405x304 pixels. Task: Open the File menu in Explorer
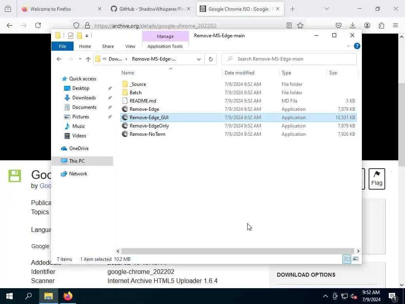coord(62,46)
